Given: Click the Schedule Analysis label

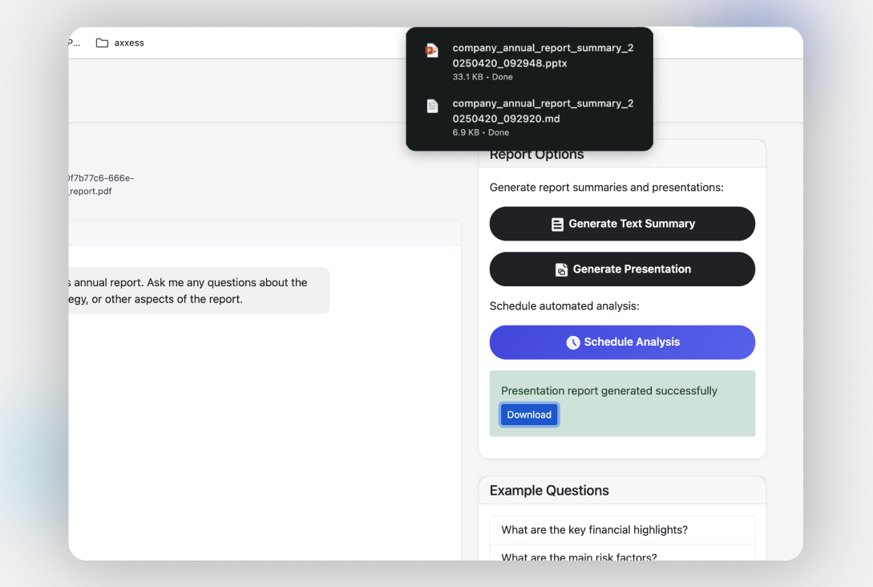Looking at the screenshot, I should coord(632,342).
